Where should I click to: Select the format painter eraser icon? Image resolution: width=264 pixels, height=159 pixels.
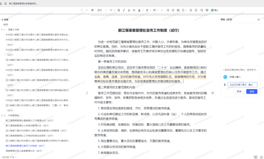92,10
